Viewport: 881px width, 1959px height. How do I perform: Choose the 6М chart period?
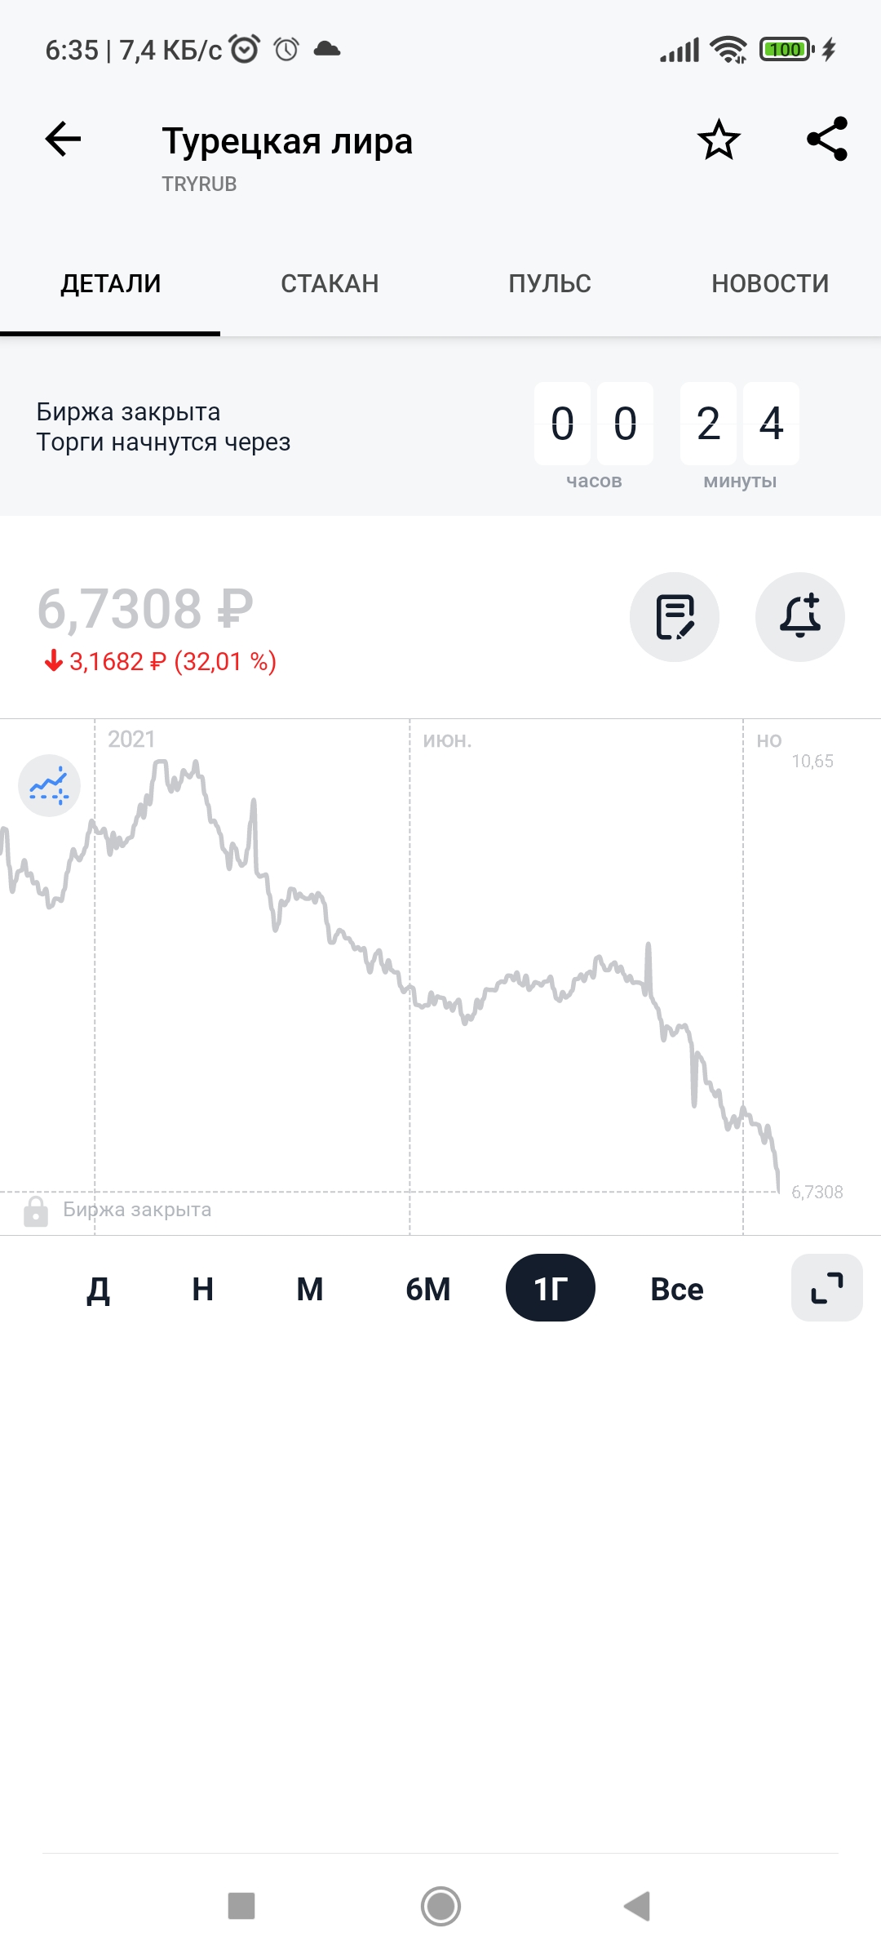coord(428,1290)
